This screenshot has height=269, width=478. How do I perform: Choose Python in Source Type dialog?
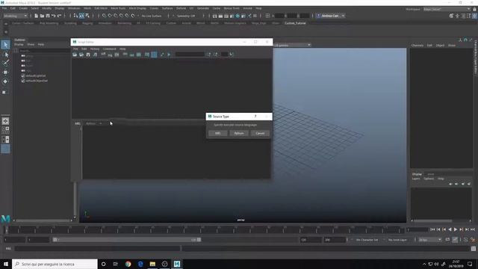[x=239, y=133]
